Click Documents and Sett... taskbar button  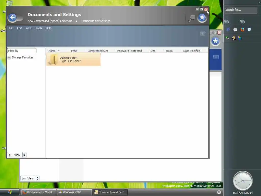point(110,192)
